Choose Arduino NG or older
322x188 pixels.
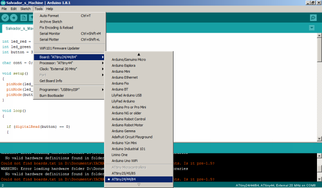(x=139, y=113)
